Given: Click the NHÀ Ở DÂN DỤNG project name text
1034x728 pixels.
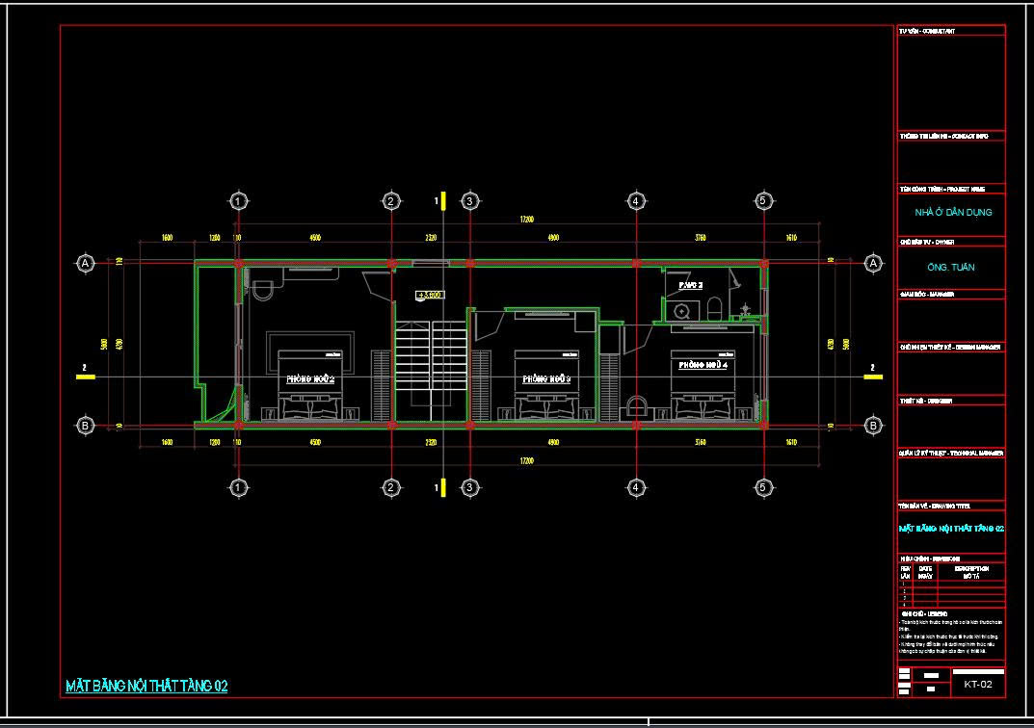Looking at the screenshot, I should tap(953, 212).
